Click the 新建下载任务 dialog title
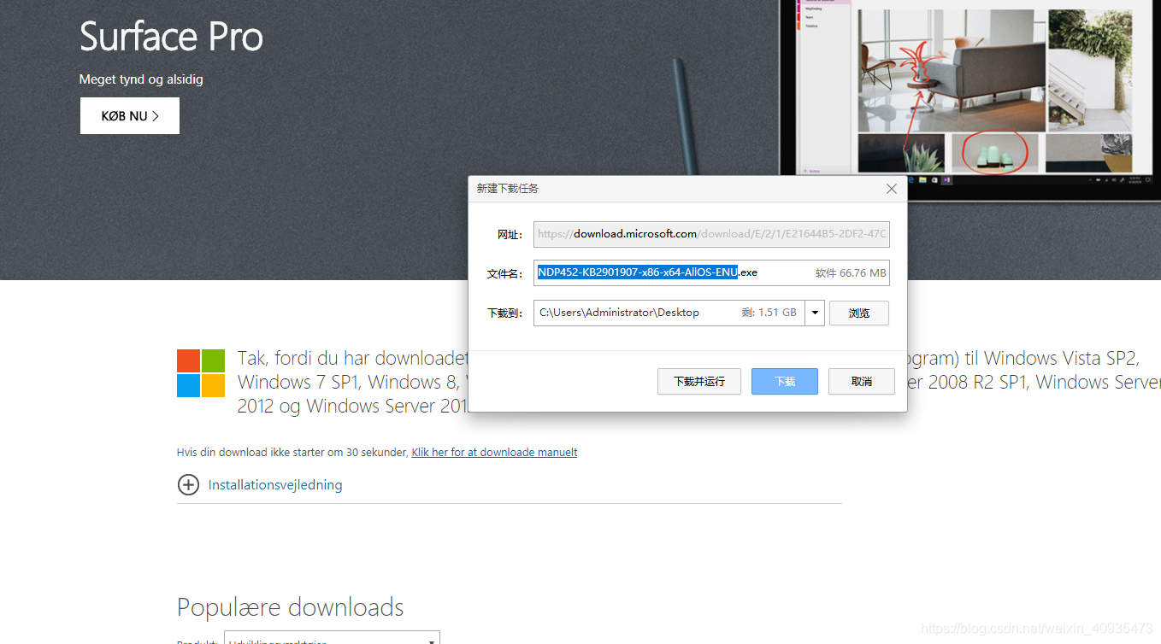The image size is (1161, 644). tap(508, 189)
